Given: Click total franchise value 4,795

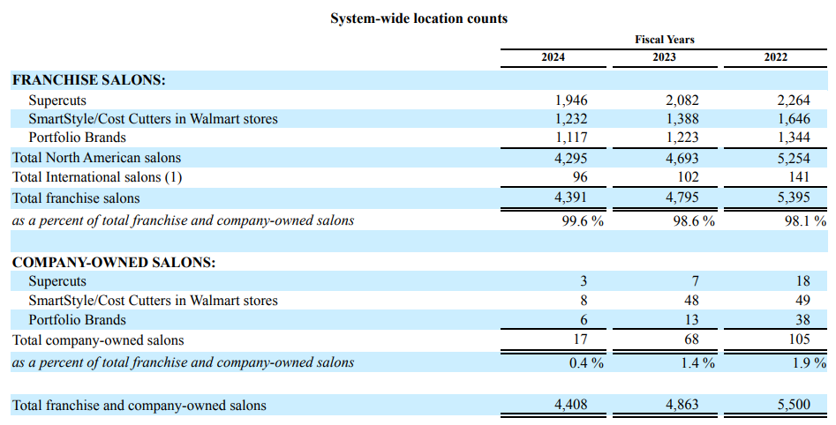Looking at the screenshot, I should [682, 198].
